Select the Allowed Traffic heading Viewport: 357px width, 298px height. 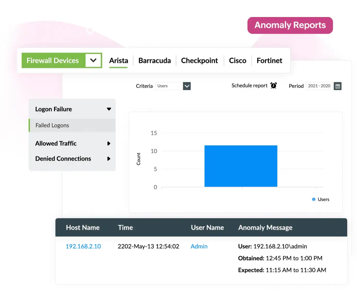(x=56, y=143)
